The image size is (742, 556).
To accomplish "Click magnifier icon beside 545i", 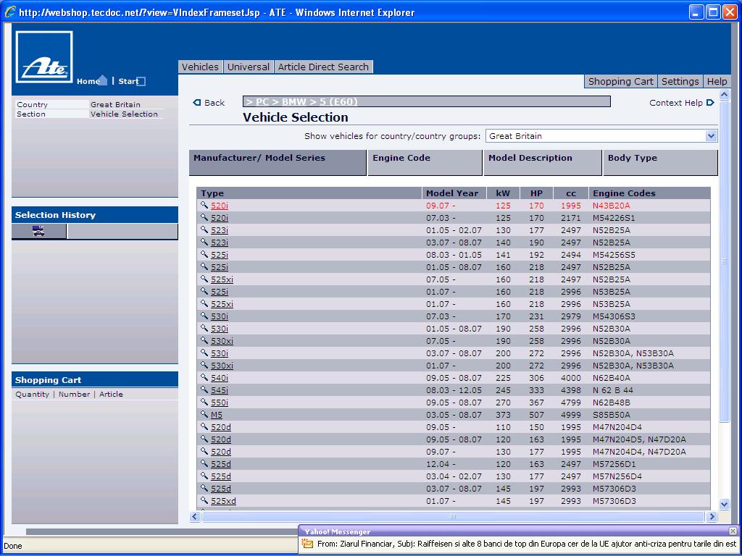I will click(204, 389).
